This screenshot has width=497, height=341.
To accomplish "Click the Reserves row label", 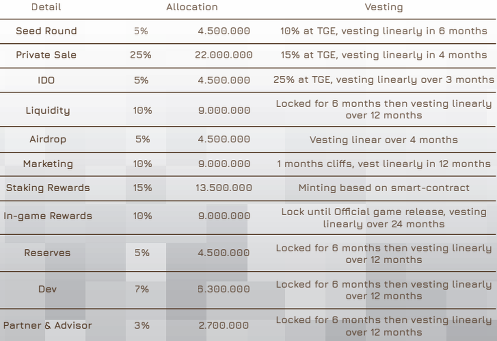I will 47,253.
